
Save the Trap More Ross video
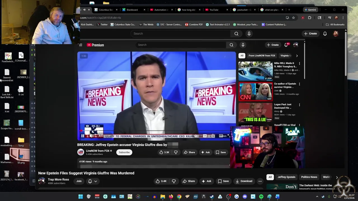click(x=223, y=181)
